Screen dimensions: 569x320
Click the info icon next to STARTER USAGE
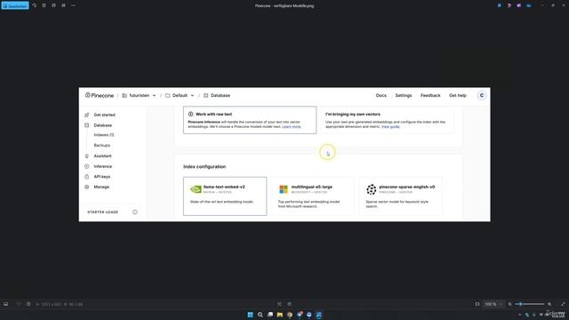pos(135,212)
